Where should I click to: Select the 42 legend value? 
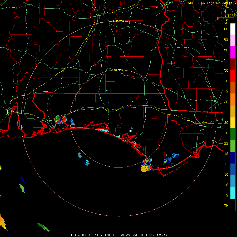coord(226,91)
